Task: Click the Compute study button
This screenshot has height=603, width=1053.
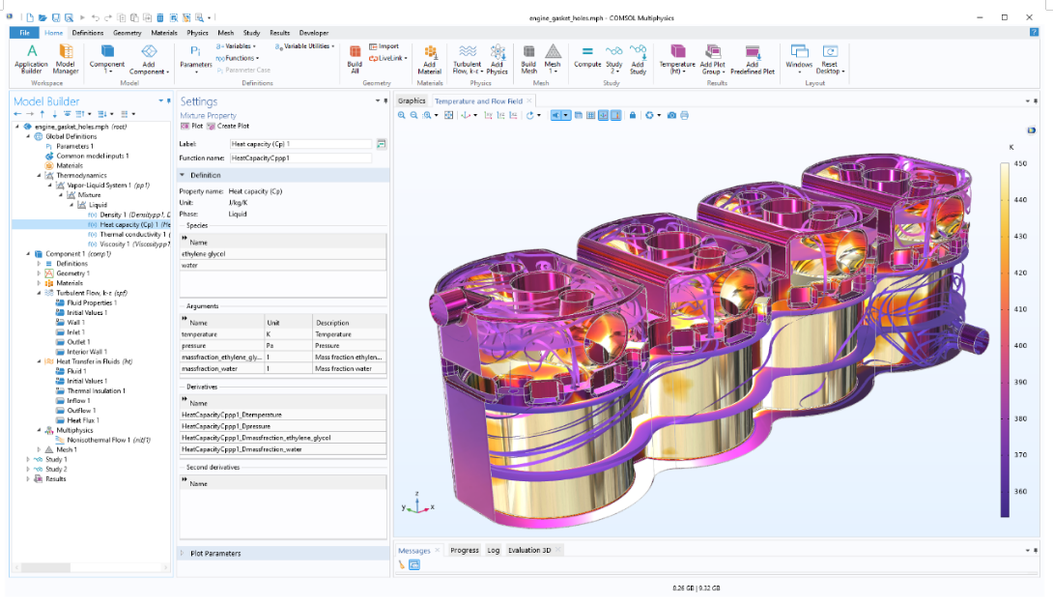Action: click(x=587, y=56)
